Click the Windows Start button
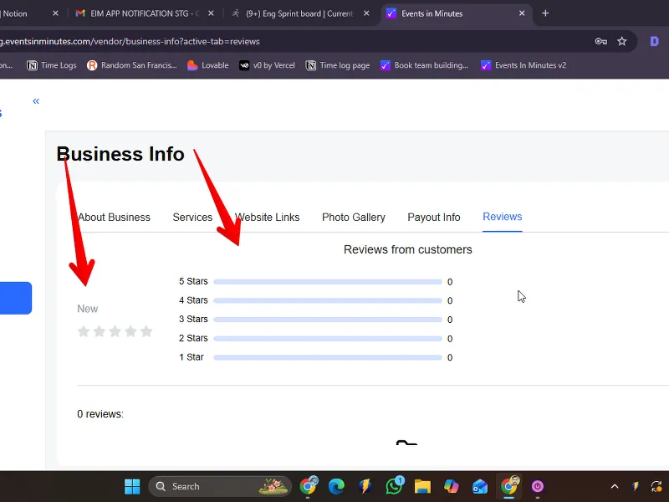 click(x=132, y=486)
